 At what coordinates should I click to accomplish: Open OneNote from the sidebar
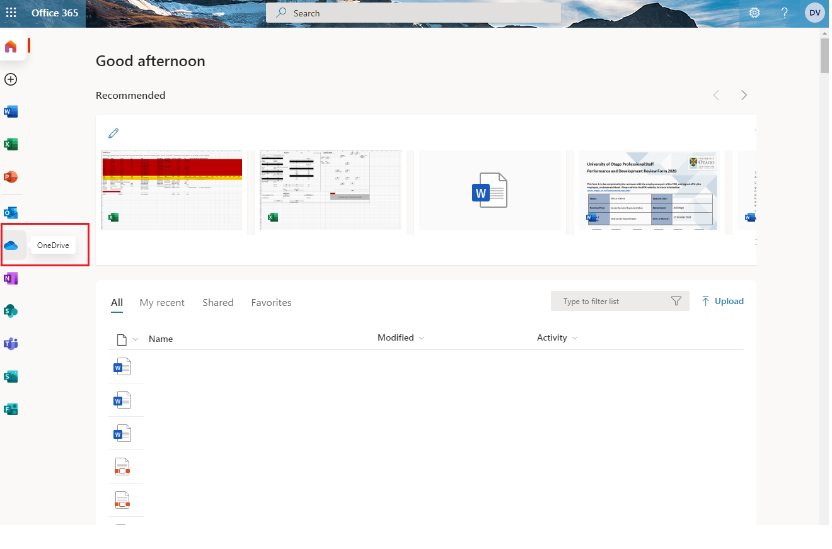click(11, 278)
